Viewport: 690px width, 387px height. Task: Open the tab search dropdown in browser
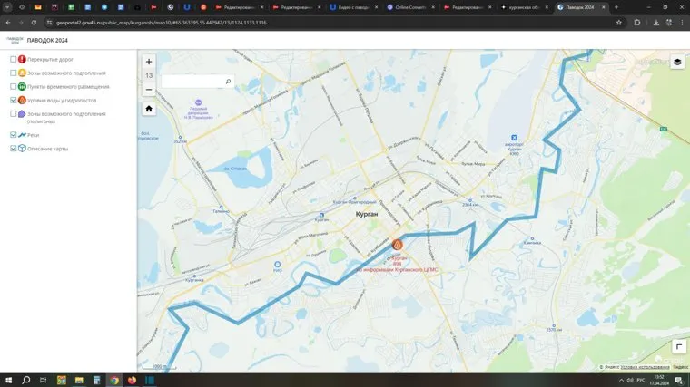coord(8,6)
